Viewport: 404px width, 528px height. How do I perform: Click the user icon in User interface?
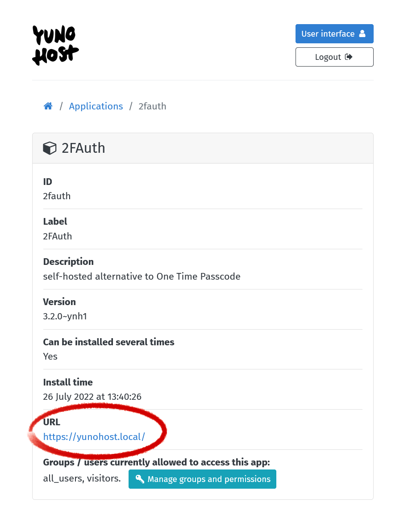pos(362,34)
